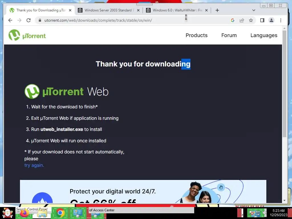Click the scrollbar up arrow
292x219 pixels.
point(284,28)
